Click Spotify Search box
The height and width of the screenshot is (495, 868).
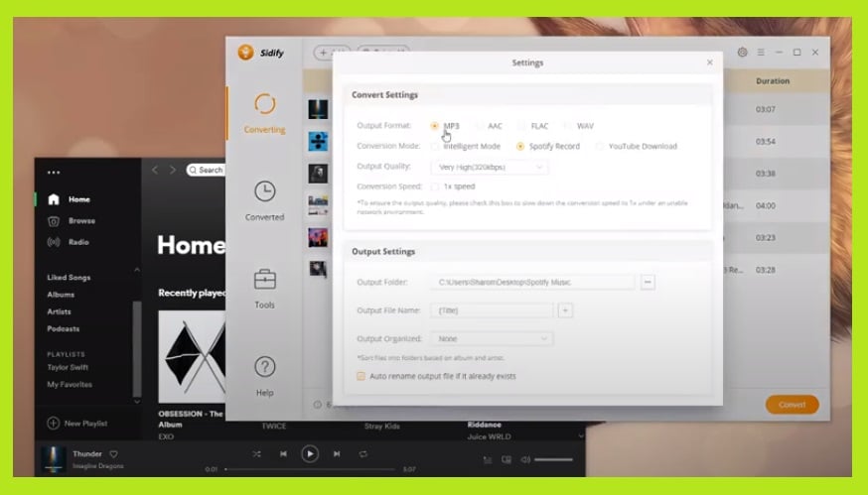pyautogui.click(x=206, y=170)
